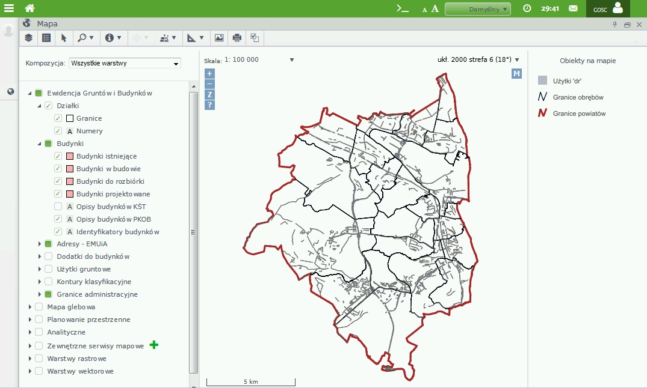Open the Skala 1:100 000 dropdown
Viewport: 647px width, 388px height.
click(x=291, y=60)
